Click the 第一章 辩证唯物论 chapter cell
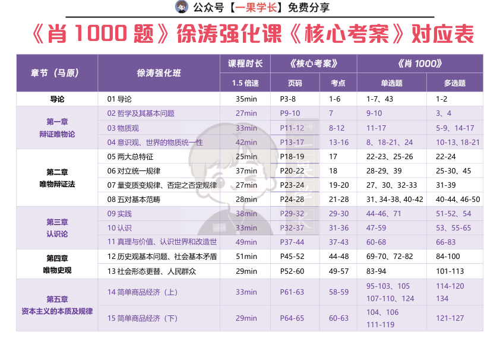Viewport: 500px width, 354px height. [x=57, y=128]
